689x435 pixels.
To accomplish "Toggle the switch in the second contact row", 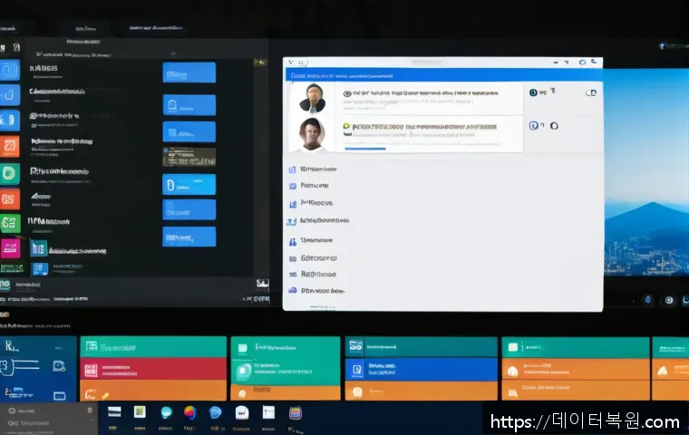I will (553, 126).
